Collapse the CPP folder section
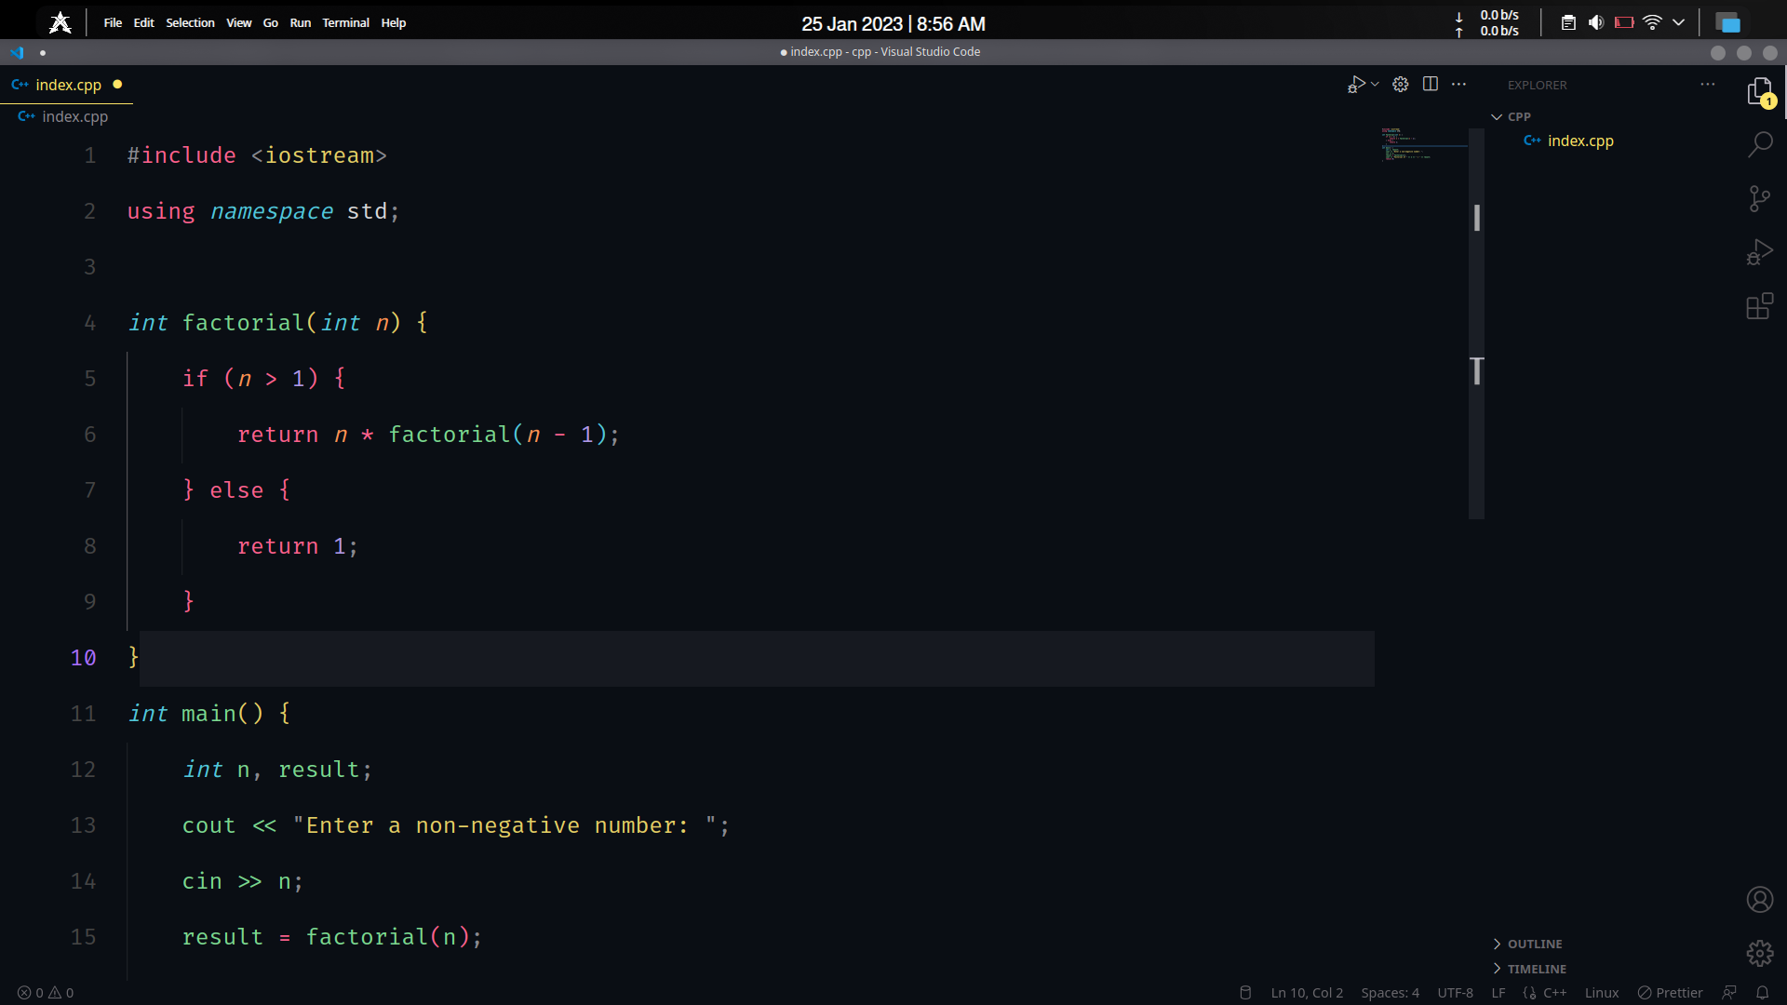The image size is (1787, 1005). [x=1511, y=116]
